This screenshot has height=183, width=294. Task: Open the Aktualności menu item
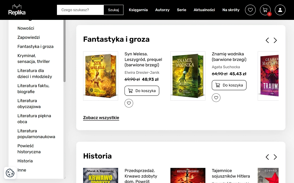pyautogui.click(x=204, y=10)
